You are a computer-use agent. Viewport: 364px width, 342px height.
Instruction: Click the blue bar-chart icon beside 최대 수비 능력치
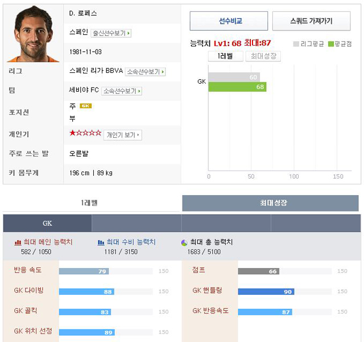pos(101,242)
